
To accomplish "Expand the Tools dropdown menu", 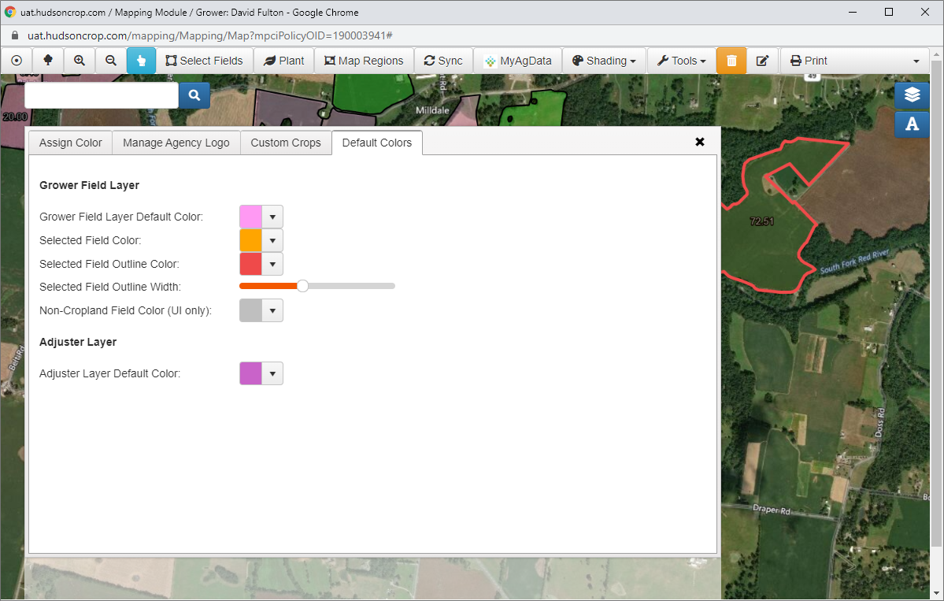I will click(x=682, y=61).
